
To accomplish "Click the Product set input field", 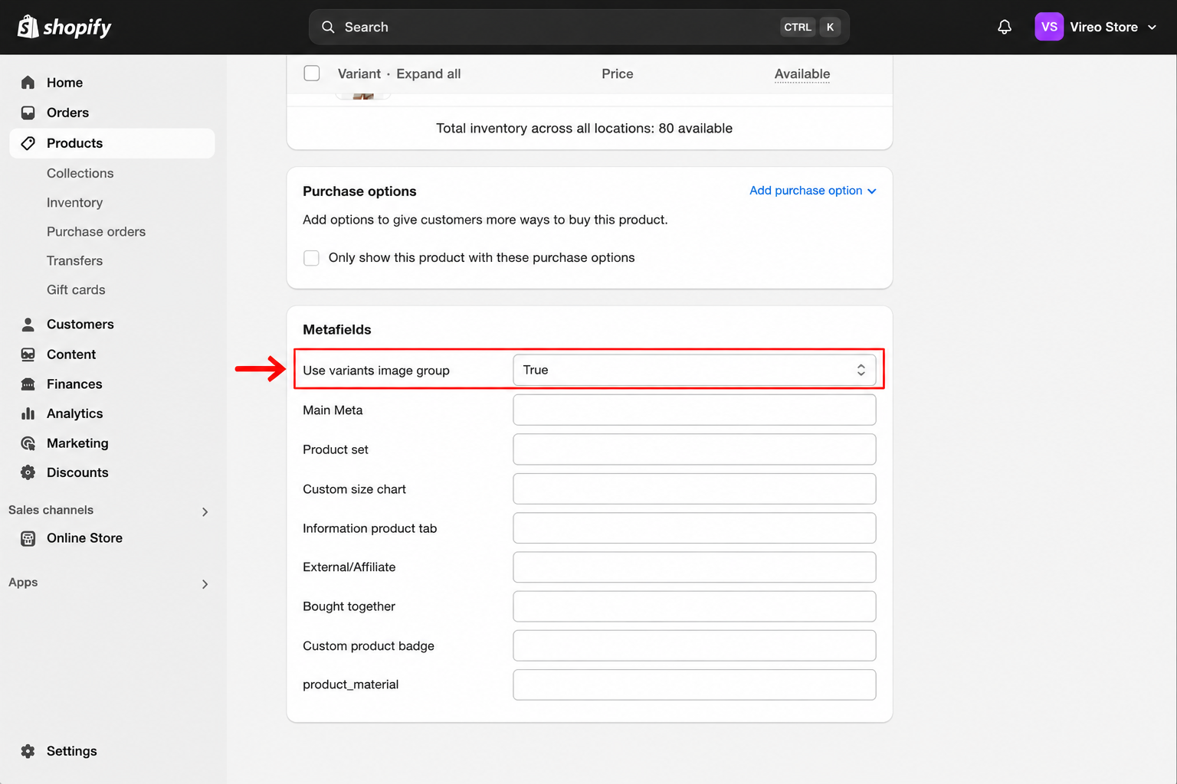I will coord(694,449).
